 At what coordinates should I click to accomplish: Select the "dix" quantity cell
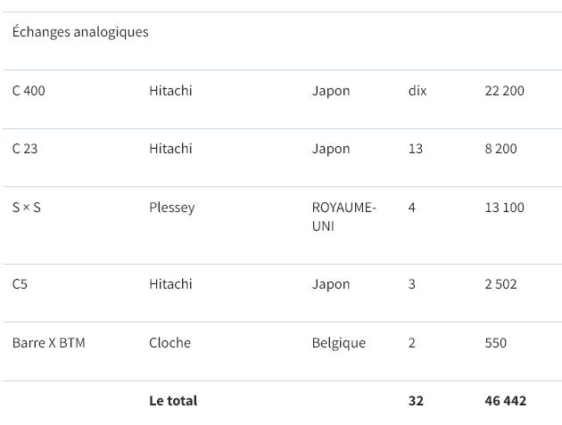417,91
